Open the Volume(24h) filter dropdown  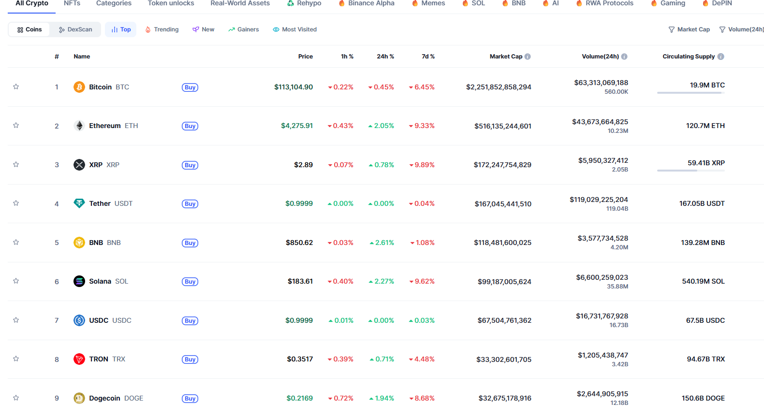[x=741, y=29]
